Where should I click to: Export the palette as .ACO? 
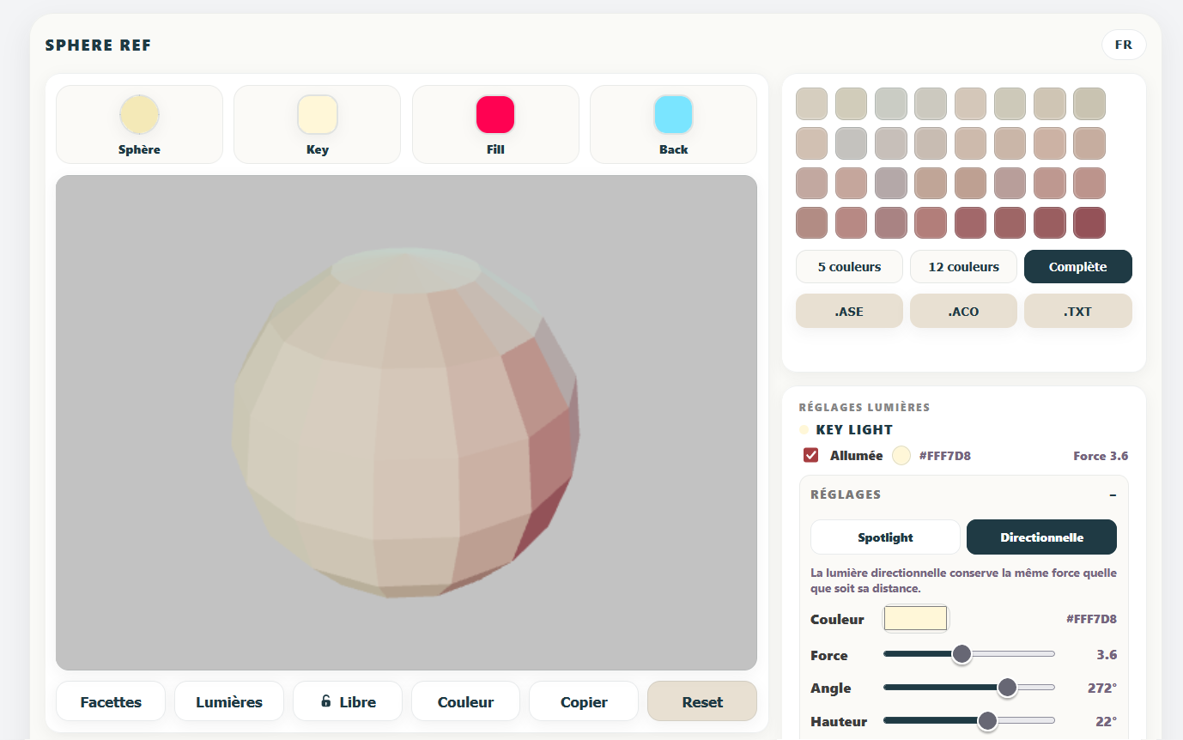[x=963, y=312]
